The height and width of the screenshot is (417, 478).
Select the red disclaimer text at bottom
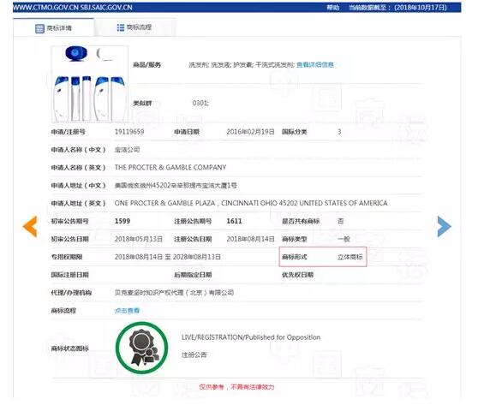tap(236, 387)
